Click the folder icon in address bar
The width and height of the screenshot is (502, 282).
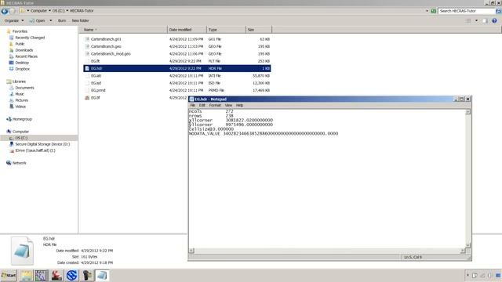pos(22,11)
